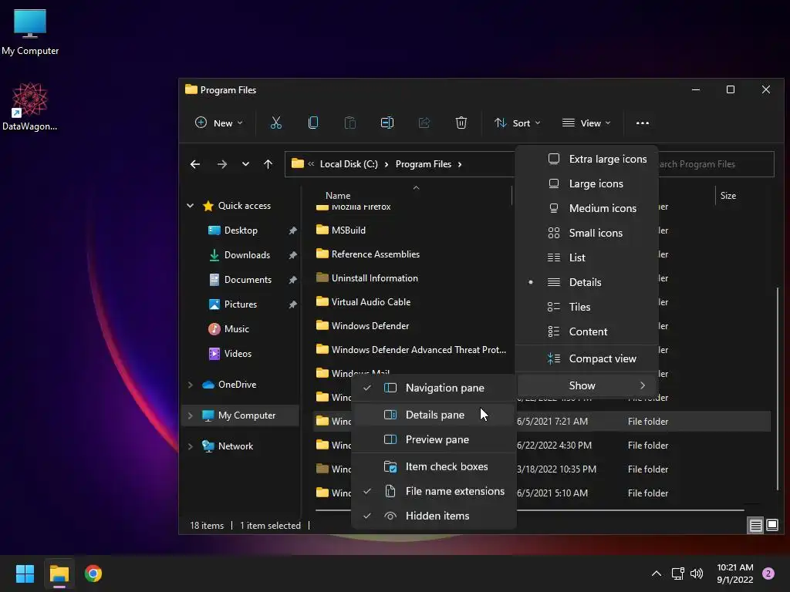This screenshot has height=592, width=790.
Task: Open the See more ellipsis menu
Action: [x=643, y=123]
